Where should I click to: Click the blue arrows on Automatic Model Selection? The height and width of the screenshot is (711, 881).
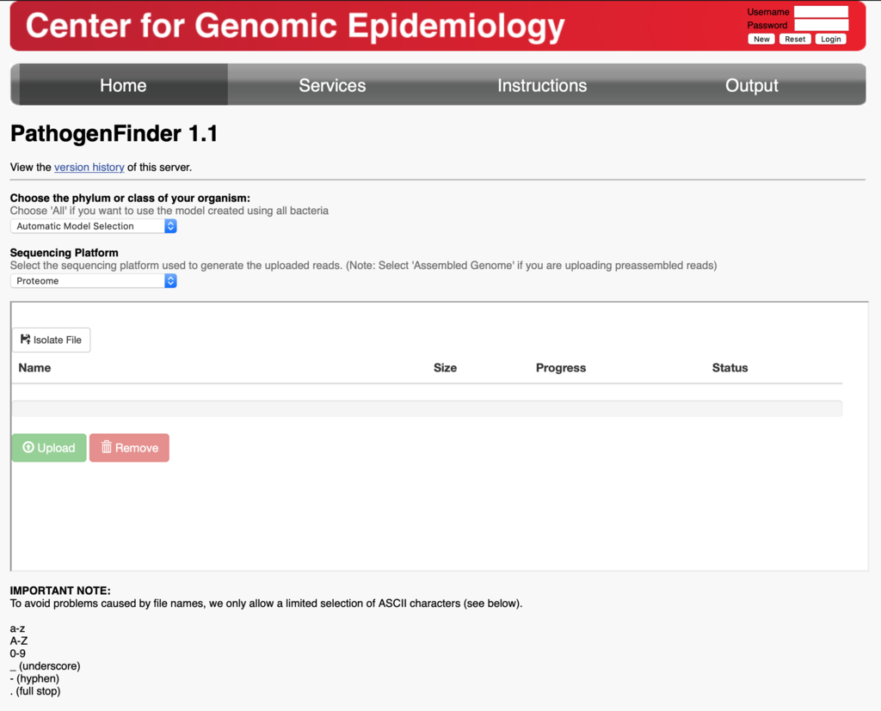pyautogui.click(x=170, y=226)
